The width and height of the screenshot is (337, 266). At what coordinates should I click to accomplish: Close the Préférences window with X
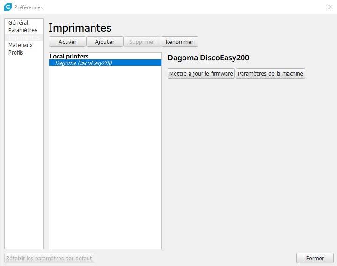[330, 7]
